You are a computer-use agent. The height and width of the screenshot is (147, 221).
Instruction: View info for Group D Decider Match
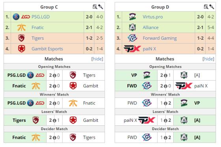pyautogui.click(x=166, y=138)
